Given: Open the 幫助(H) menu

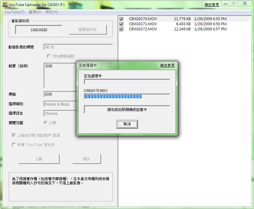Looking at the screenshot, I should click(x=52, y=12).
